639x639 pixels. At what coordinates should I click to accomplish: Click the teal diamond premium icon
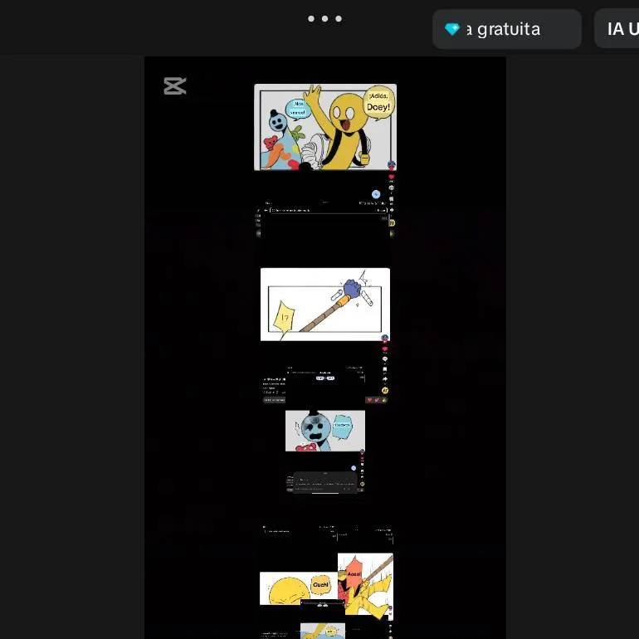(452, 30)
